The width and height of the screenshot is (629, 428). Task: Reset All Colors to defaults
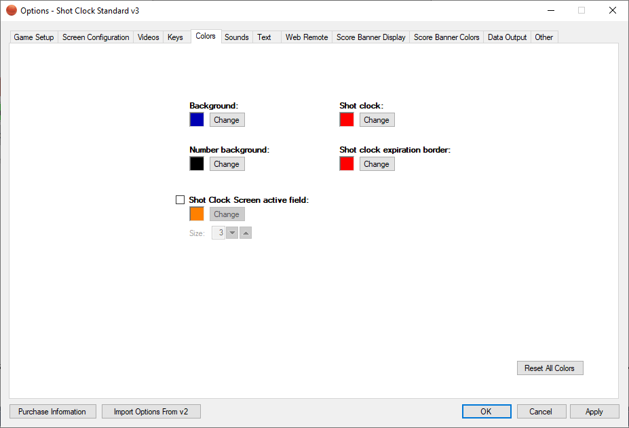tap(550, 368)
